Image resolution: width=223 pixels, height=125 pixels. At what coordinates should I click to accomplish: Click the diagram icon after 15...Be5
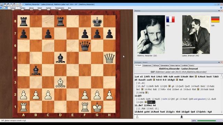tap(142, 90)
